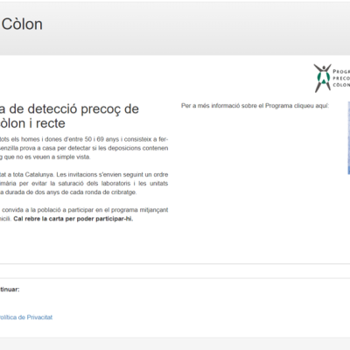Click the PRECO line of the logo
This screenshot has width=350, height=350.
coord(341,78)
